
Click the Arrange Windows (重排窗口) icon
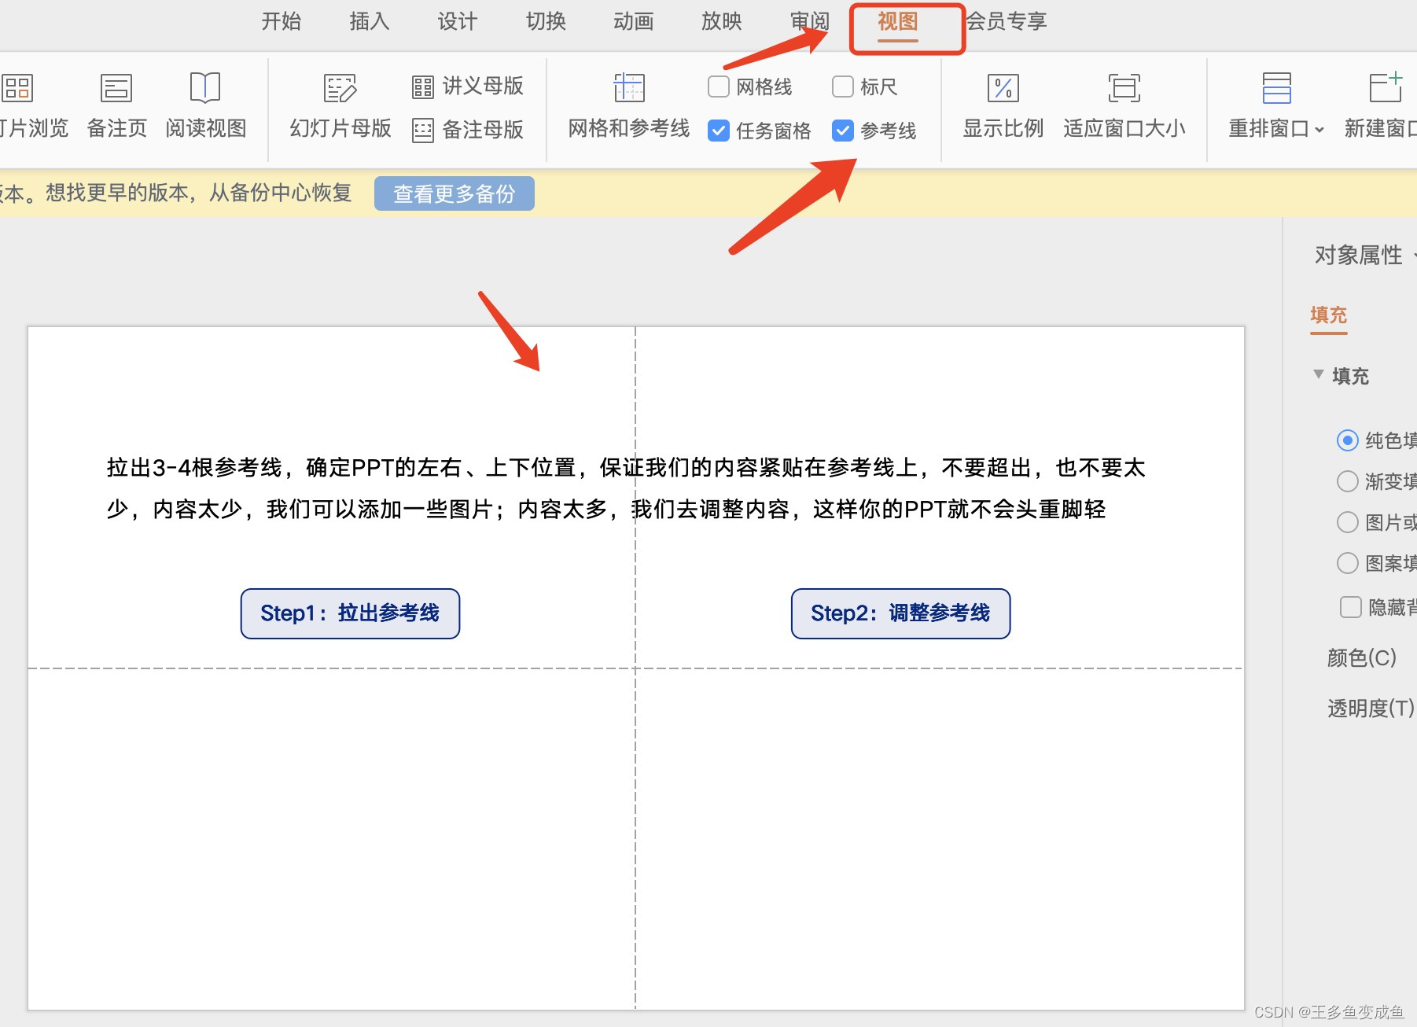pos(1276,88)
